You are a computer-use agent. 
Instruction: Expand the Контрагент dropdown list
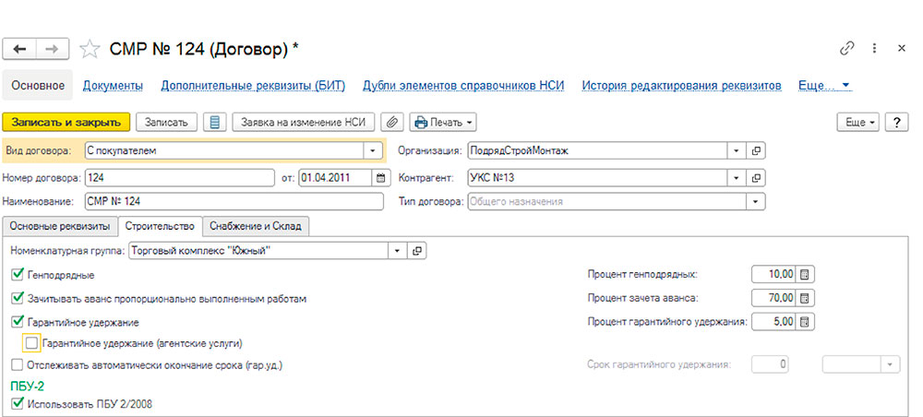coord(736,176)
